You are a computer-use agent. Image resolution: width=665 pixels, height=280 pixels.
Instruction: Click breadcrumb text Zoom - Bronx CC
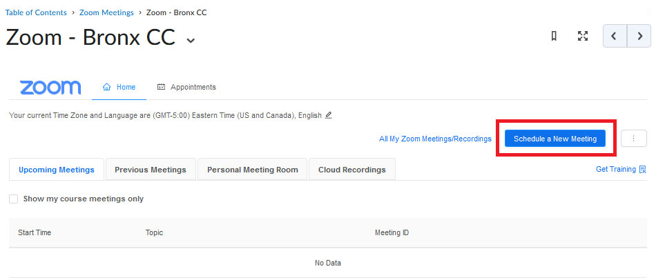(x=176, y=12)
